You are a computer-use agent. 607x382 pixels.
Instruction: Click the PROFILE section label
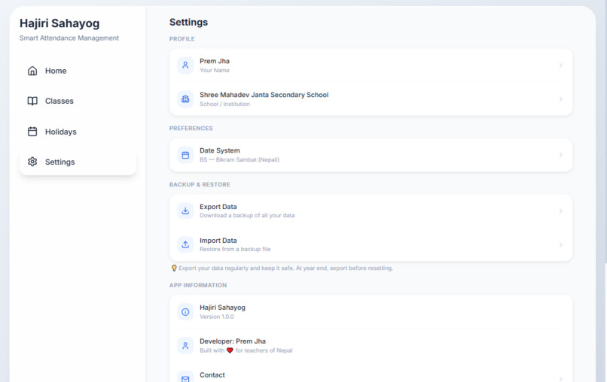click(182, 39)
